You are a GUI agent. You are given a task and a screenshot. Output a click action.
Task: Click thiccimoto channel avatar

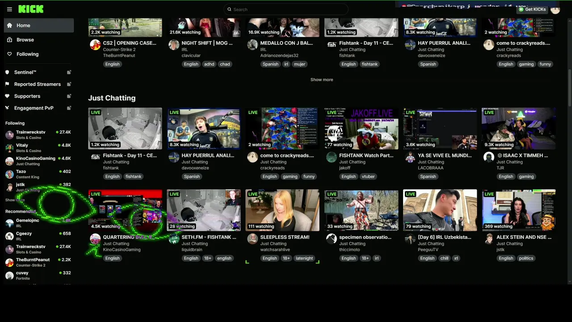pyautogui.click(x=331, y=239)
